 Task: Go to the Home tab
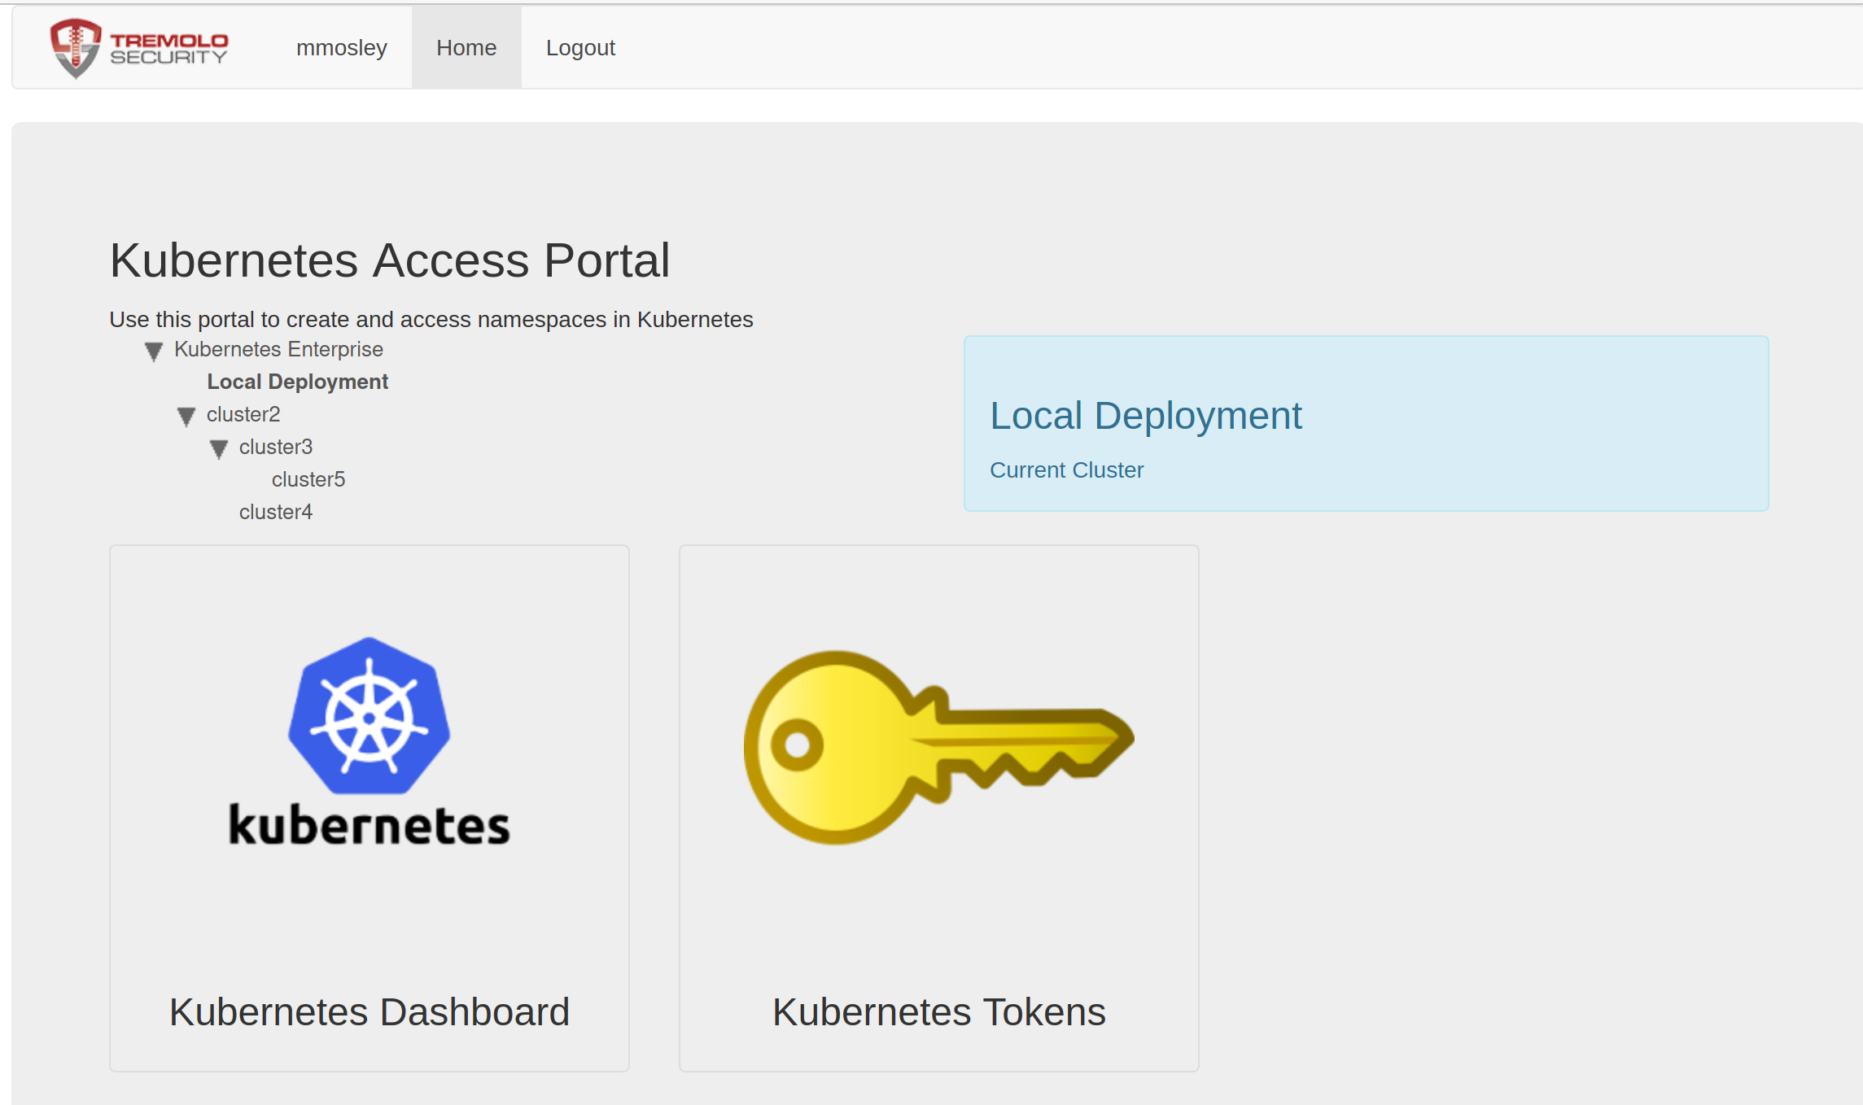pyautogui.click(x=466, y=48)
